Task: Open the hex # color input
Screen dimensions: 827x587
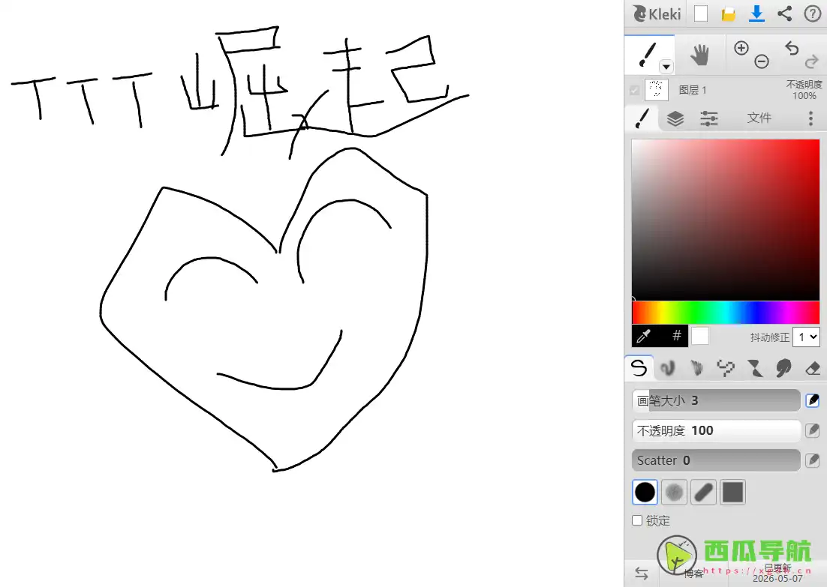Action: pyautogui.click(x=677, y=336)
